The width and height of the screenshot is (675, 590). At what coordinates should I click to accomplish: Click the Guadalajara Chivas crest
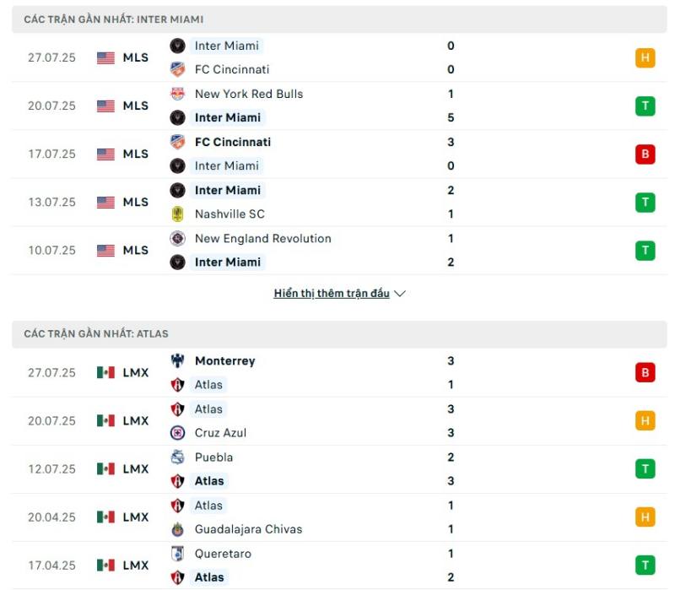(x=177, y=529)
